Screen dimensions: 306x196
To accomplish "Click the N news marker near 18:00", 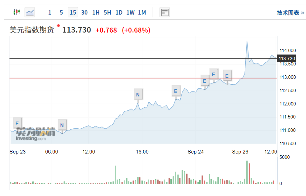I will pos(138,94).
